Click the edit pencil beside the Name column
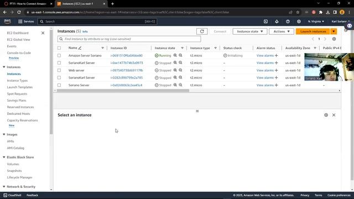Image resolution: width=354 pixels, height=199 pixels. click(80, 48)
